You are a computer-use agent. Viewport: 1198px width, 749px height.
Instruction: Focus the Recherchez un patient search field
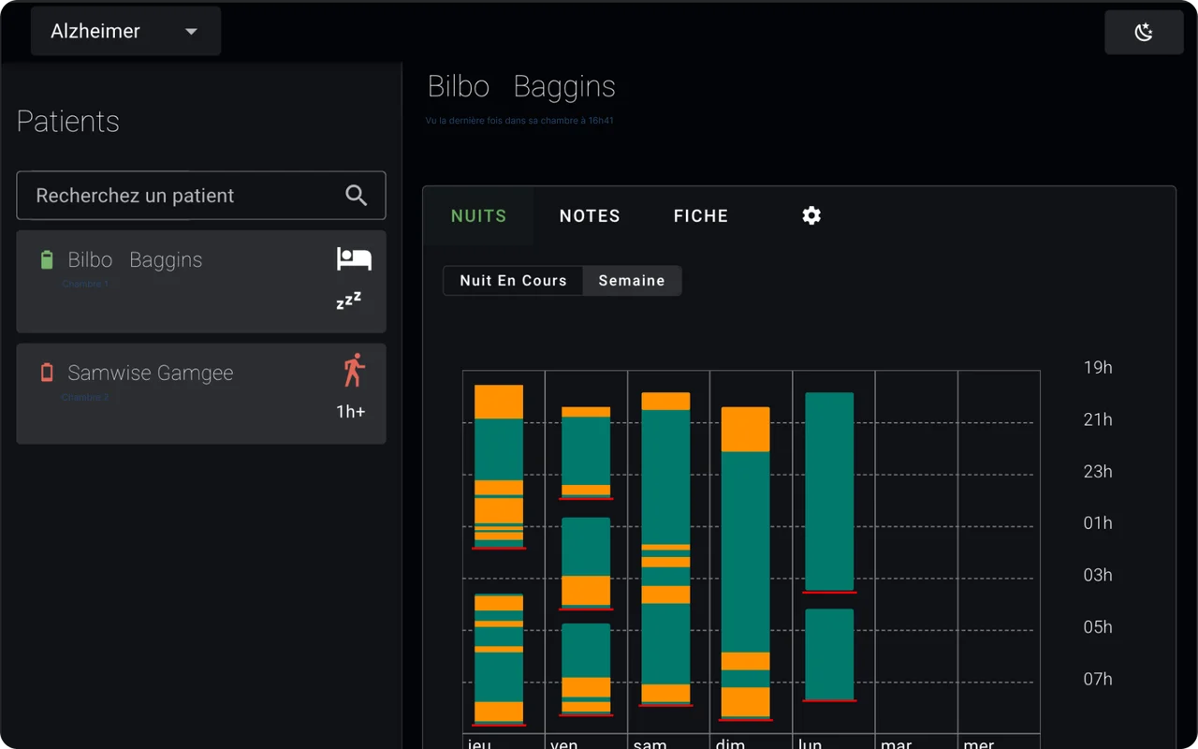pyautogui.click(x=187, y=196)
